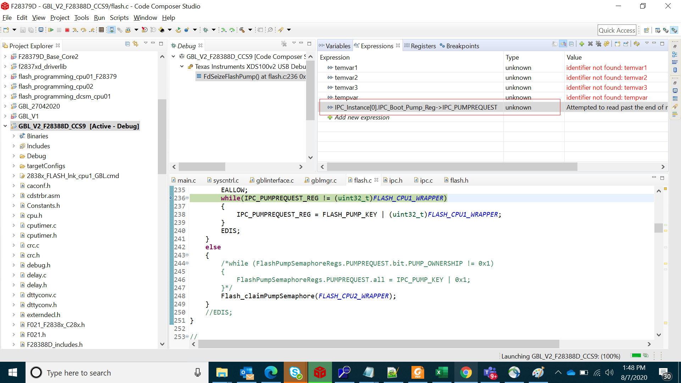Add new expression with green plus icon
681x383 pixels.
(x=582, y=44)
